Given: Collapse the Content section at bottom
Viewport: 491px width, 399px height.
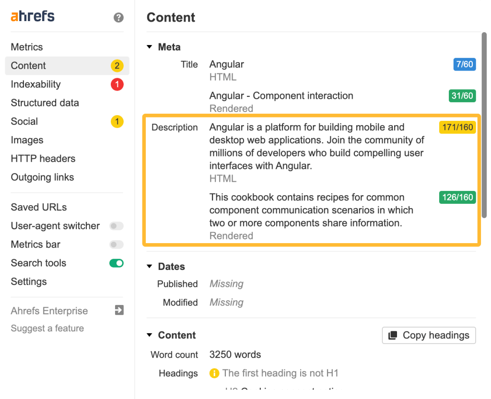Looking at the screenshot, I should point(149,335).
